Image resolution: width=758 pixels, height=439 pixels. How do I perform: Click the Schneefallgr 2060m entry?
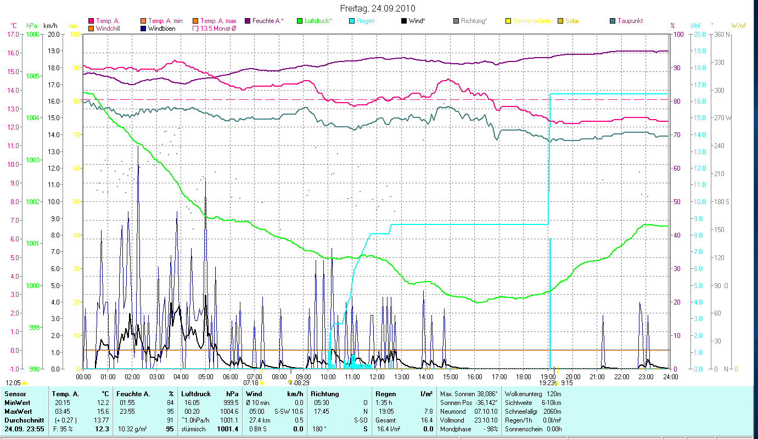[533, 412]
